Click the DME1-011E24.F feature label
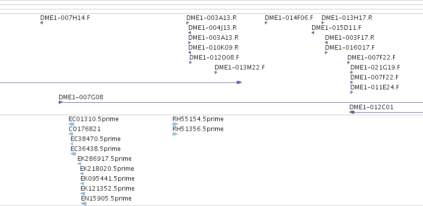Image resolution: width=423 pixels, height=206 pixels. point(375,87)
